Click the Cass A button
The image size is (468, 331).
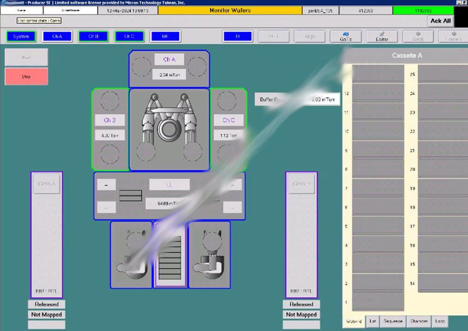click(47, 184)
